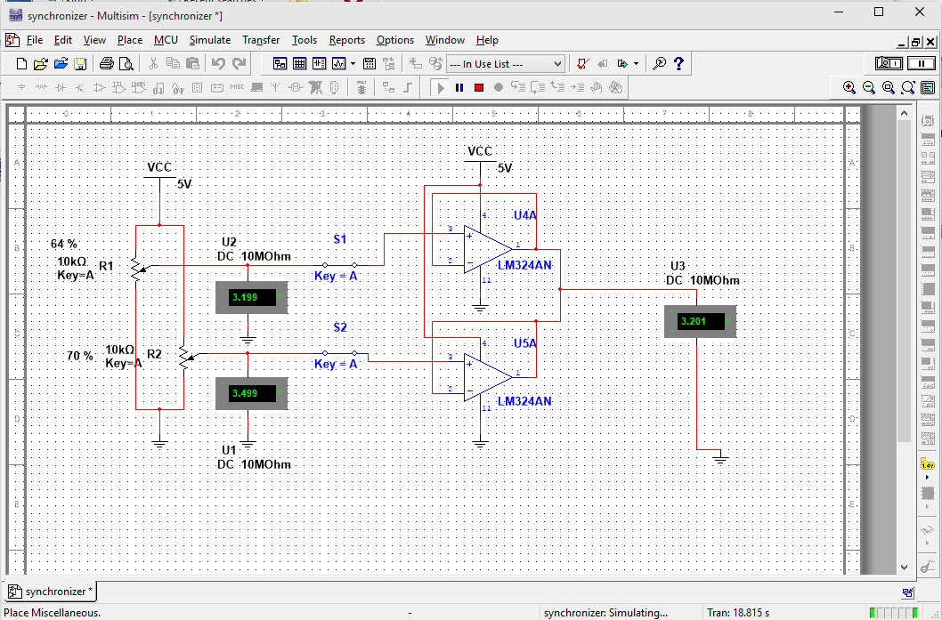
Task: Click the vertical scrollbar down arrow
Action: 905,567
